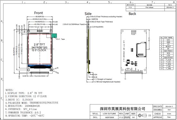Click the DRIVE IC ILI9341V note

click(19, 100)
